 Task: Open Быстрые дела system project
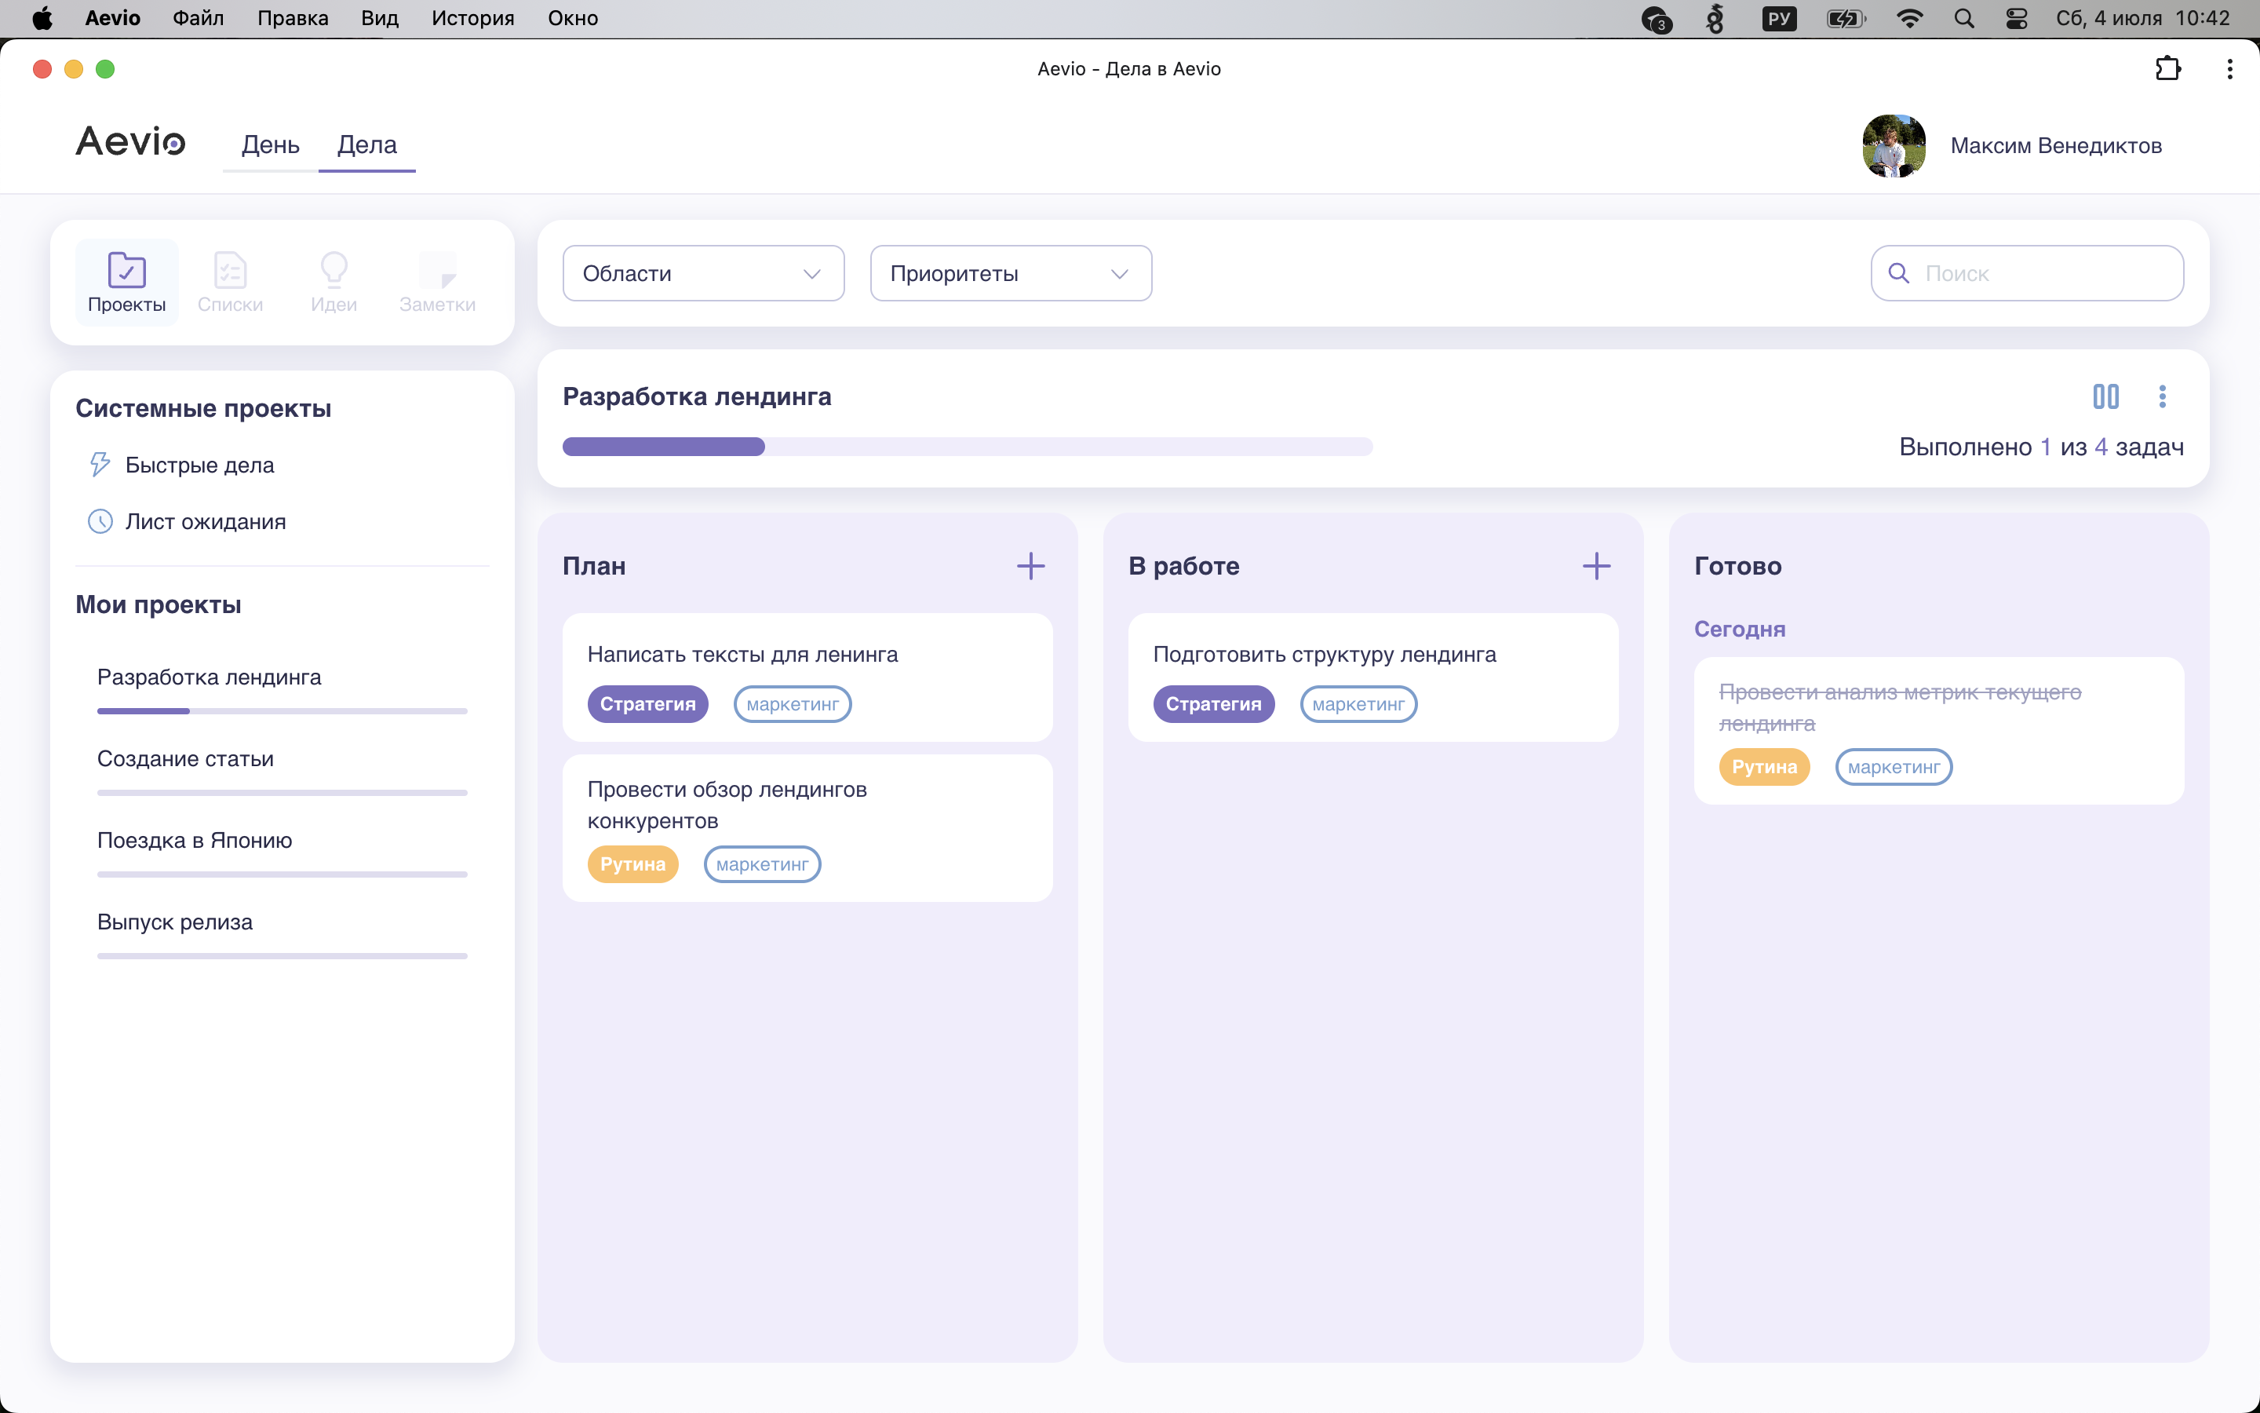pyautogui.click(x=199, y=465)
